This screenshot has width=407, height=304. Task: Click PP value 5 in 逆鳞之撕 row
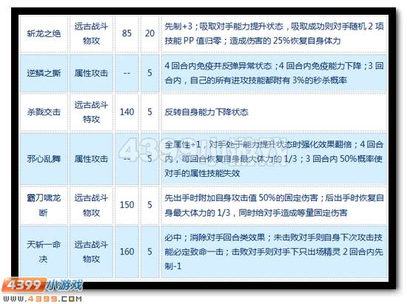(x=149, y=73)
